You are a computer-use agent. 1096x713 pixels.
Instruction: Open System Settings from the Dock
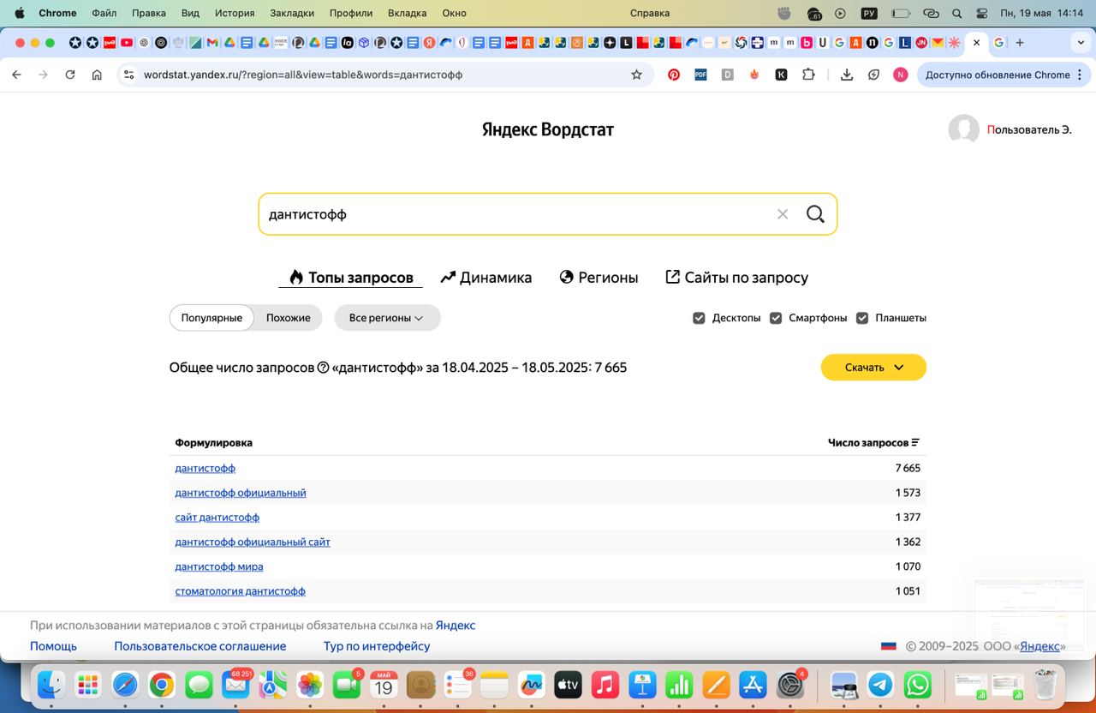(789, 685)
